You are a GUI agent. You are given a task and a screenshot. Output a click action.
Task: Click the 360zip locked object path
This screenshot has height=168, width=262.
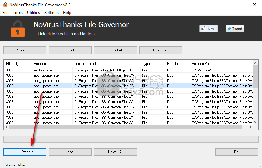(x=106, y=70)
